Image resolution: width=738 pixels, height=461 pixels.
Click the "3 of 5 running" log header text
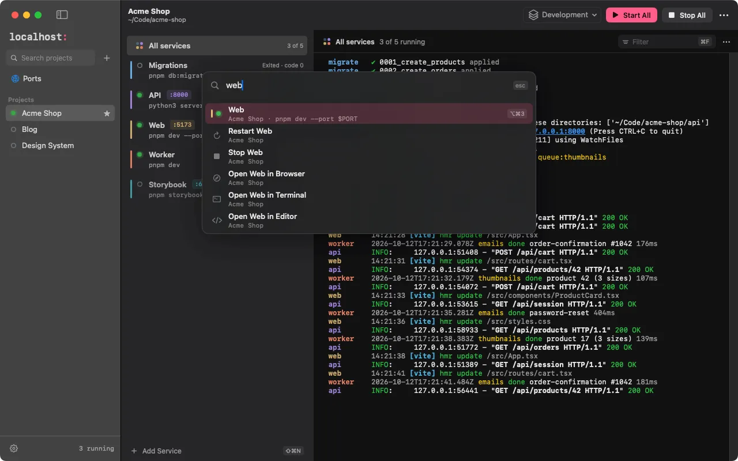[x=402, y=42]
